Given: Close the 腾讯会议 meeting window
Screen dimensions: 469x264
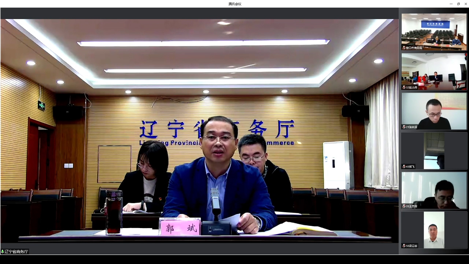Looking at the screenshot, I should (x=466, y=4).
